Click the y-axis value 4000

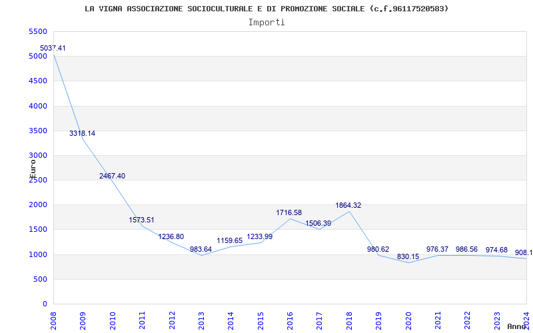click(38, 106)
